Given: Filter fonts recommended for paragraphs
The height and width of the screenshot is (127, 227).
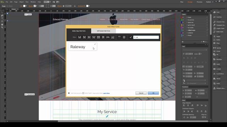Looking at the screenshot, I should (124, 37).
